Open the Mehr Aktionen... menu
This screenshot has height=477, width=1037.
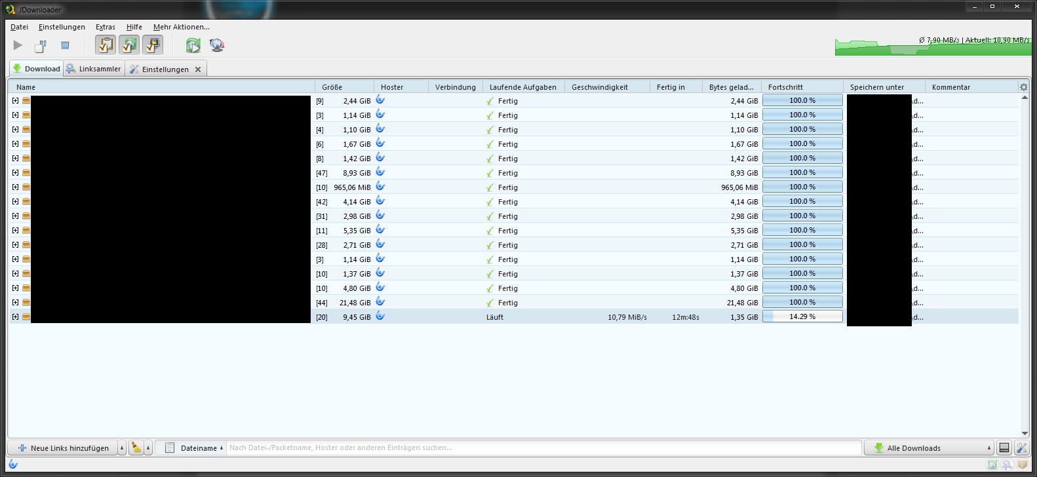coord(182,27)
